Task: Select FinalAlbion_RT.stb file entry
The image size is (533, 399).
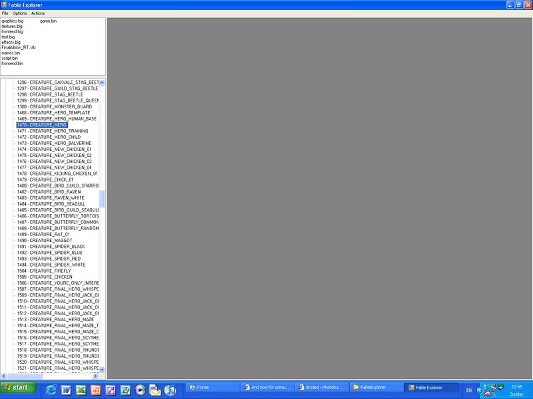Action: [x=19, y=48]
